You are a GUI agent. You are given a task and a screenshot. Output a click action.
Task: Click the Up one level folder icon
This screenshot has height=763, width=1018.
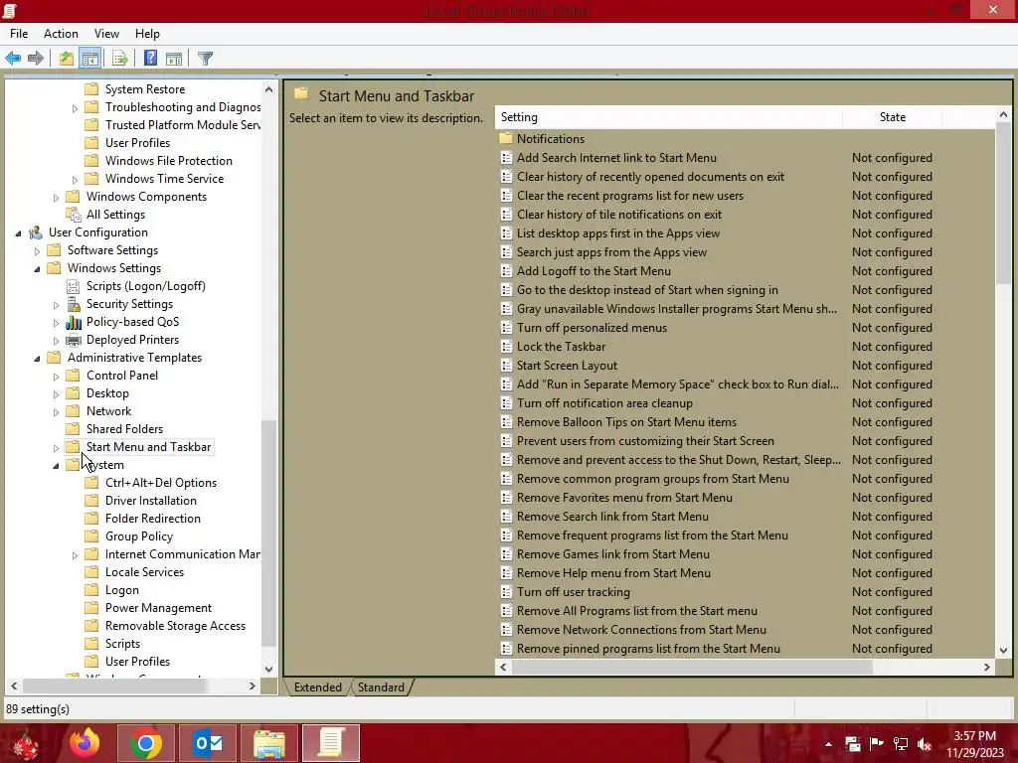pos(67,59)
